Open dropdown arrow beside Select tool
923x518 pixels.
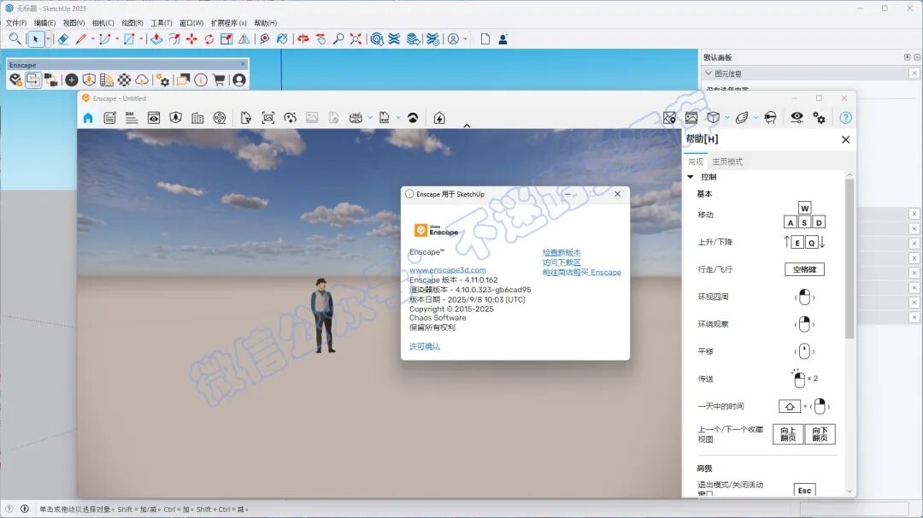click(48, 39)
